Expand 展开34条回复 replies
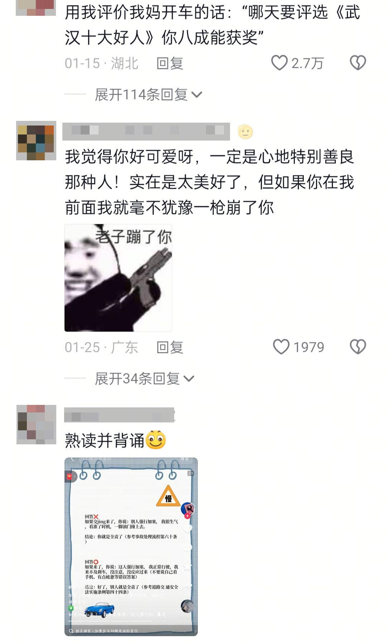 click(x=144, y=379)
